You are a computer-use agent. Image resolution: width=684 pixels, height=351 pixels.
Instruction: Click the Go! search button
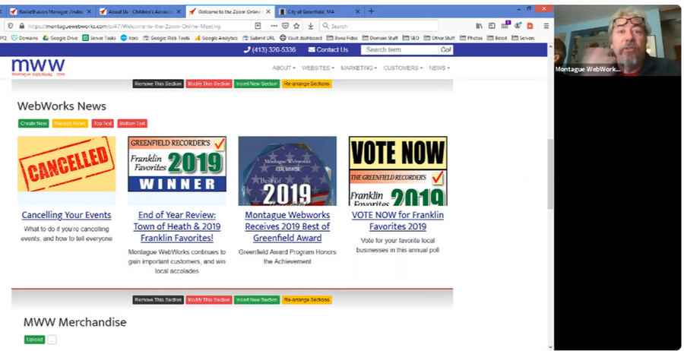click(x=446, y=49)
